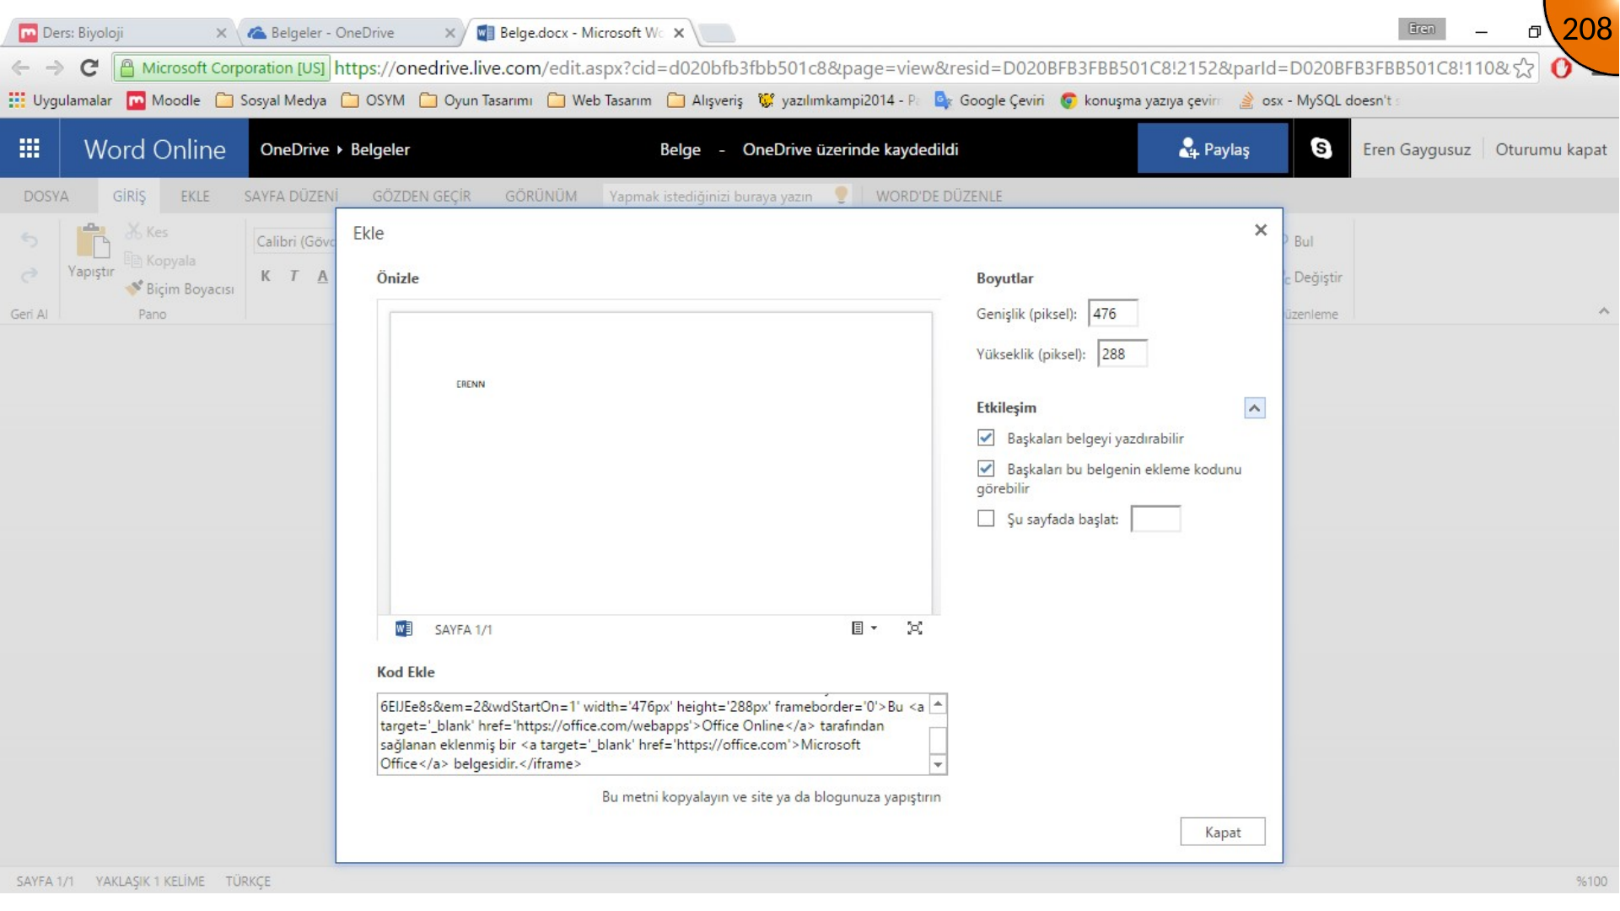Click the lightbulb Tell Me icon
This screenshot has height=911, width=1620.
(841, 195)
